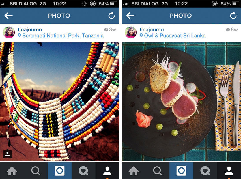Image resolution: width=241 pixels, height=179 pixels.
Task: Open the tinajourno username above the necklace photo
Action: (30, 29)
